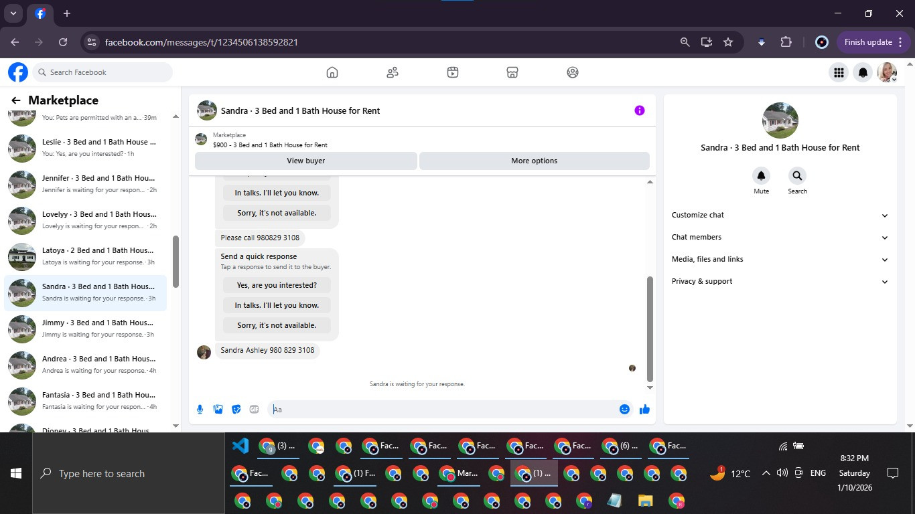Click the $900 listing title text
Viewport: 915px width, 514px height.
270,145
